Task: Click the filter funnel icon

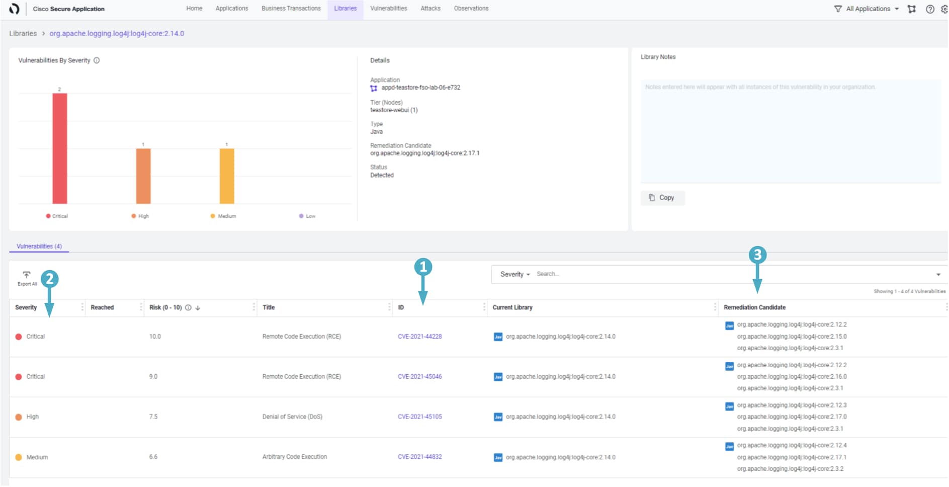Action: (837, 9)
